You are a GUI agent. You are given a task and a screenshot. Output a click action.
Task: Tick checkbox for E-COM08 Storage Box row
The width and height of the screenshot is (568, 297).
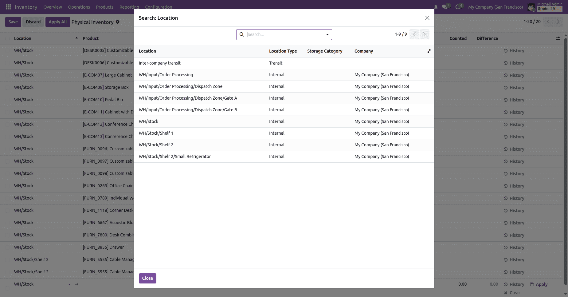point(7,87)
